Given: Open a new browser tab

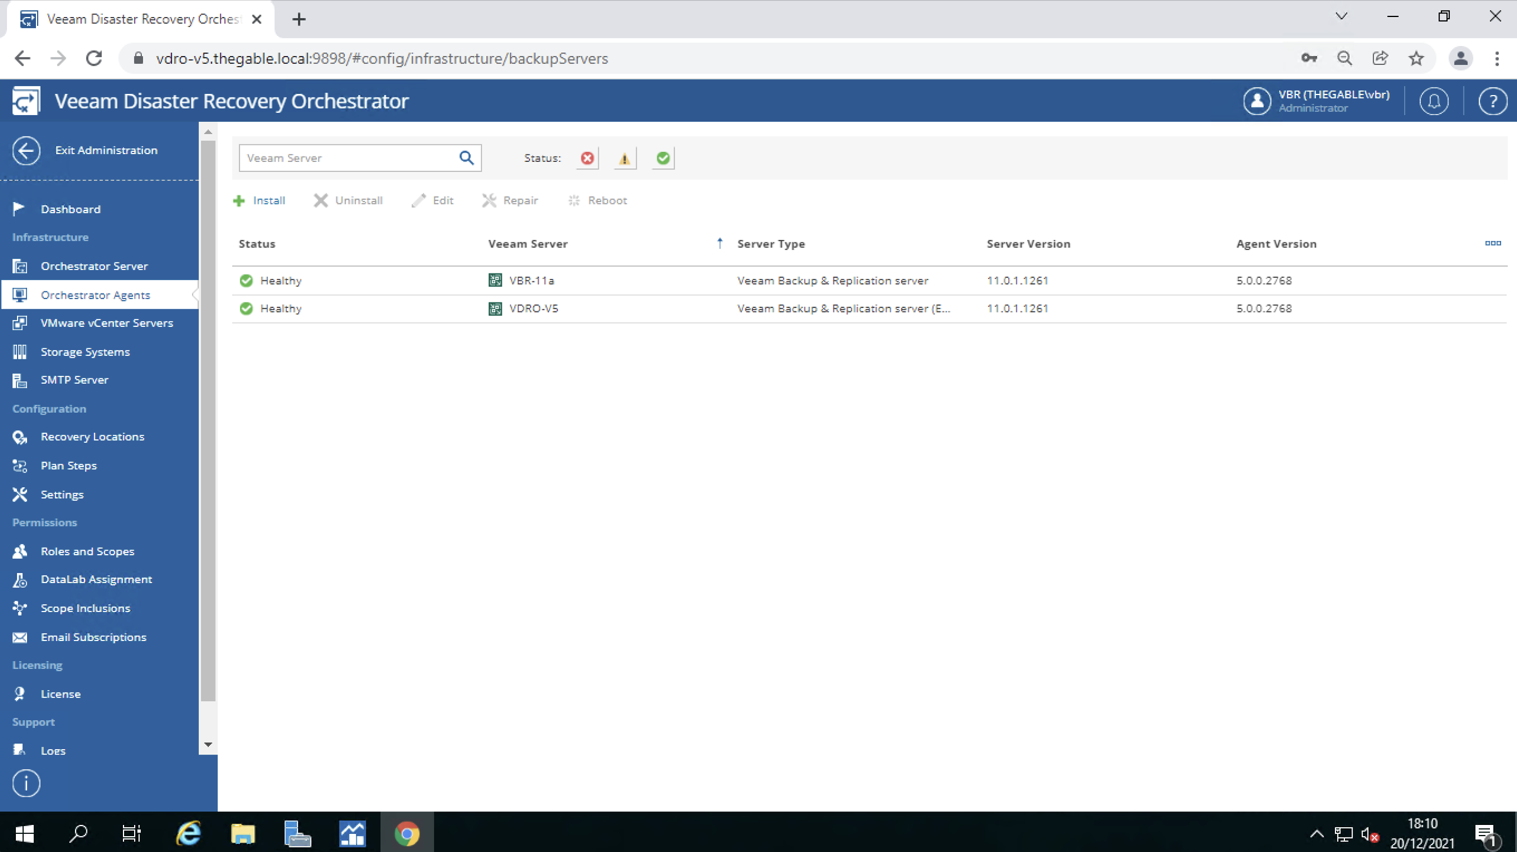Looking at the screenshot, I should 299,20.
